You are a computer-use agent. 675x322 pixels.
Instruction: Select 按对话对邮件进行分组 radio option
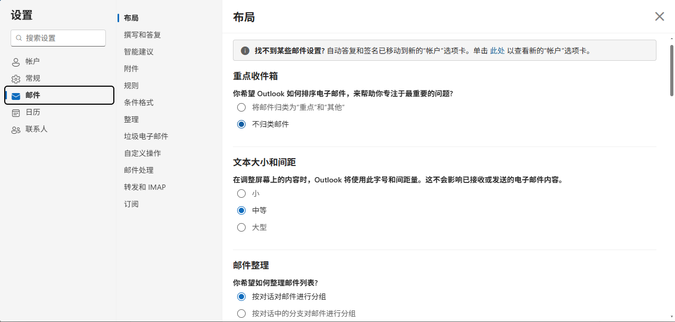pos(241,297)
